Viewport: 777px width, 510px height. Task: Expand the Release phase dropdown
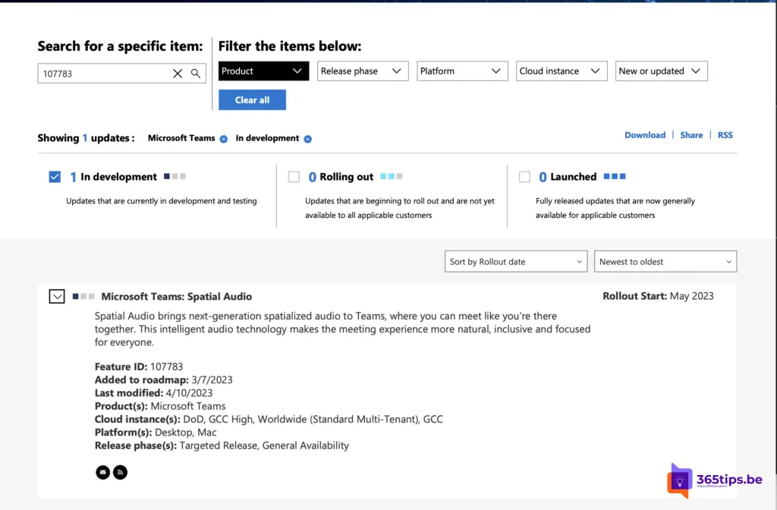363,71
